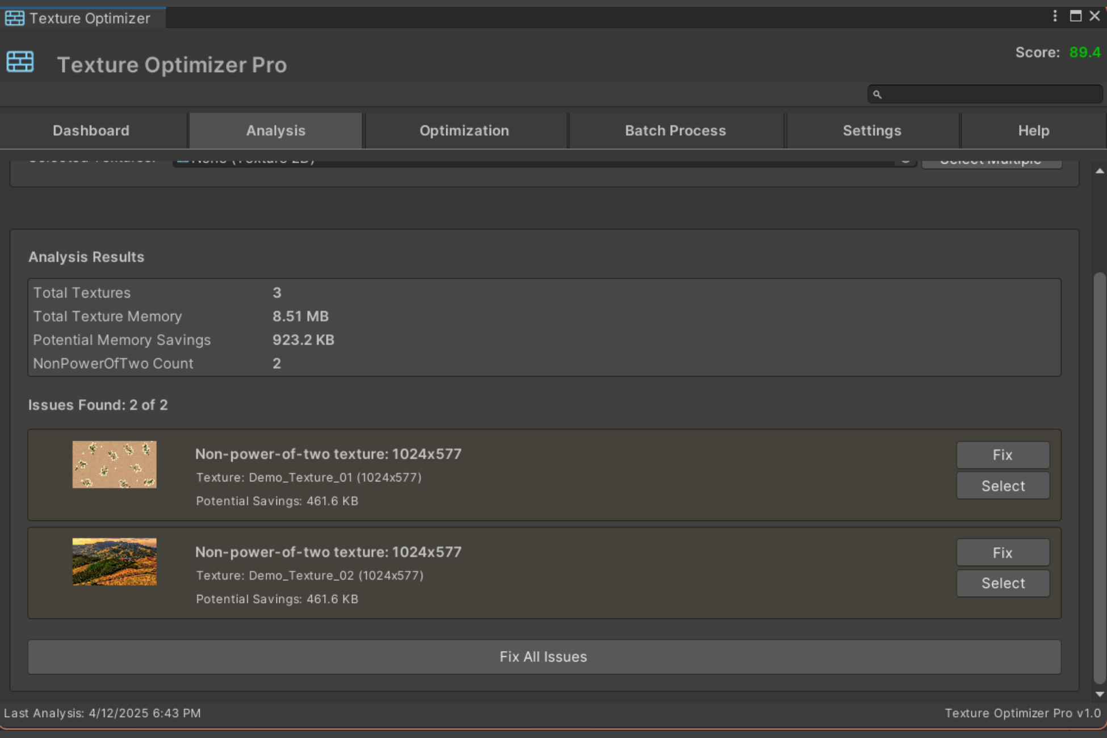
Task: Open the Help tab
Action: (x=1034, y=131)
